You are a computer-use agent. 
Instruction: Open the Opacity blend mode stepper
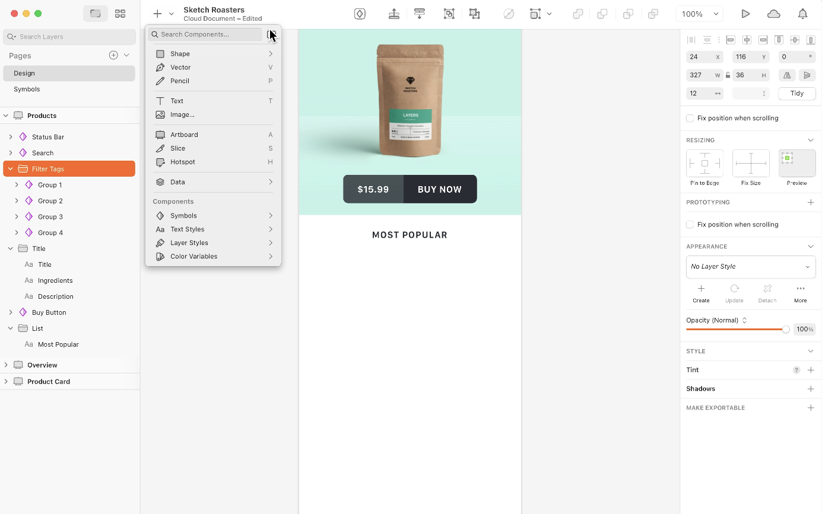pos(744,320)
